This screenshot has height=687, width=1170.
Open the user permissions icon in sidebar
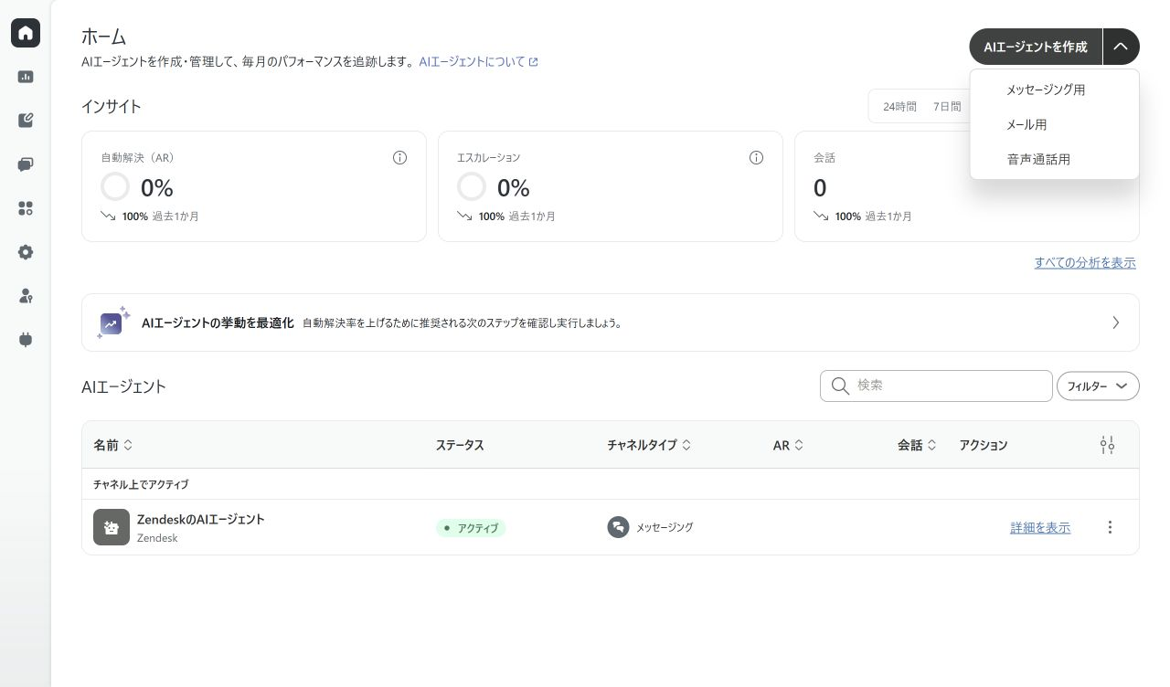pyautogui.click(x=26, y=296)
